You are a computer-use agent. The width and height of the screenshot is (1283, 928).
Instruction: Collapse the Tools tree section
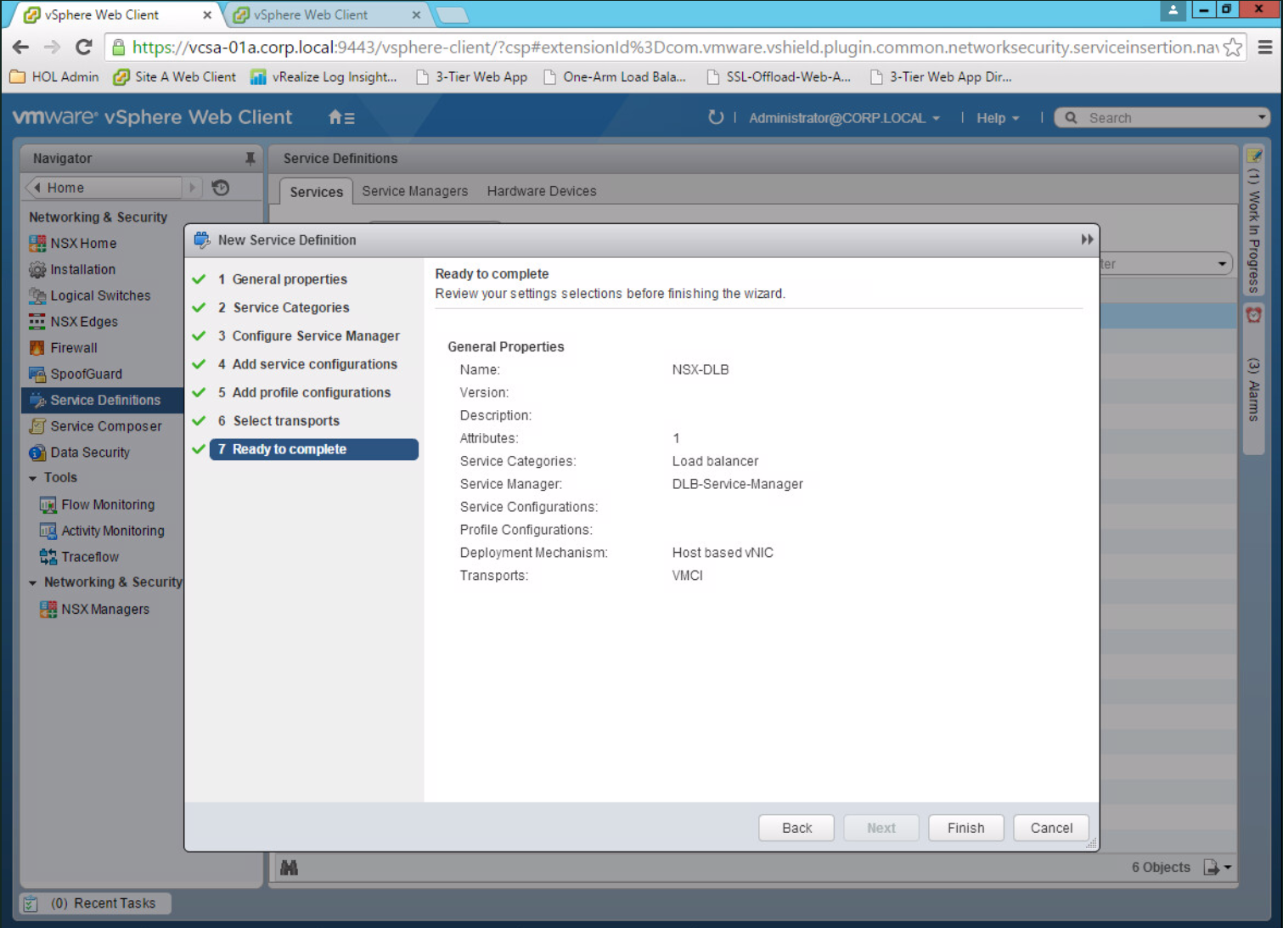33,479
